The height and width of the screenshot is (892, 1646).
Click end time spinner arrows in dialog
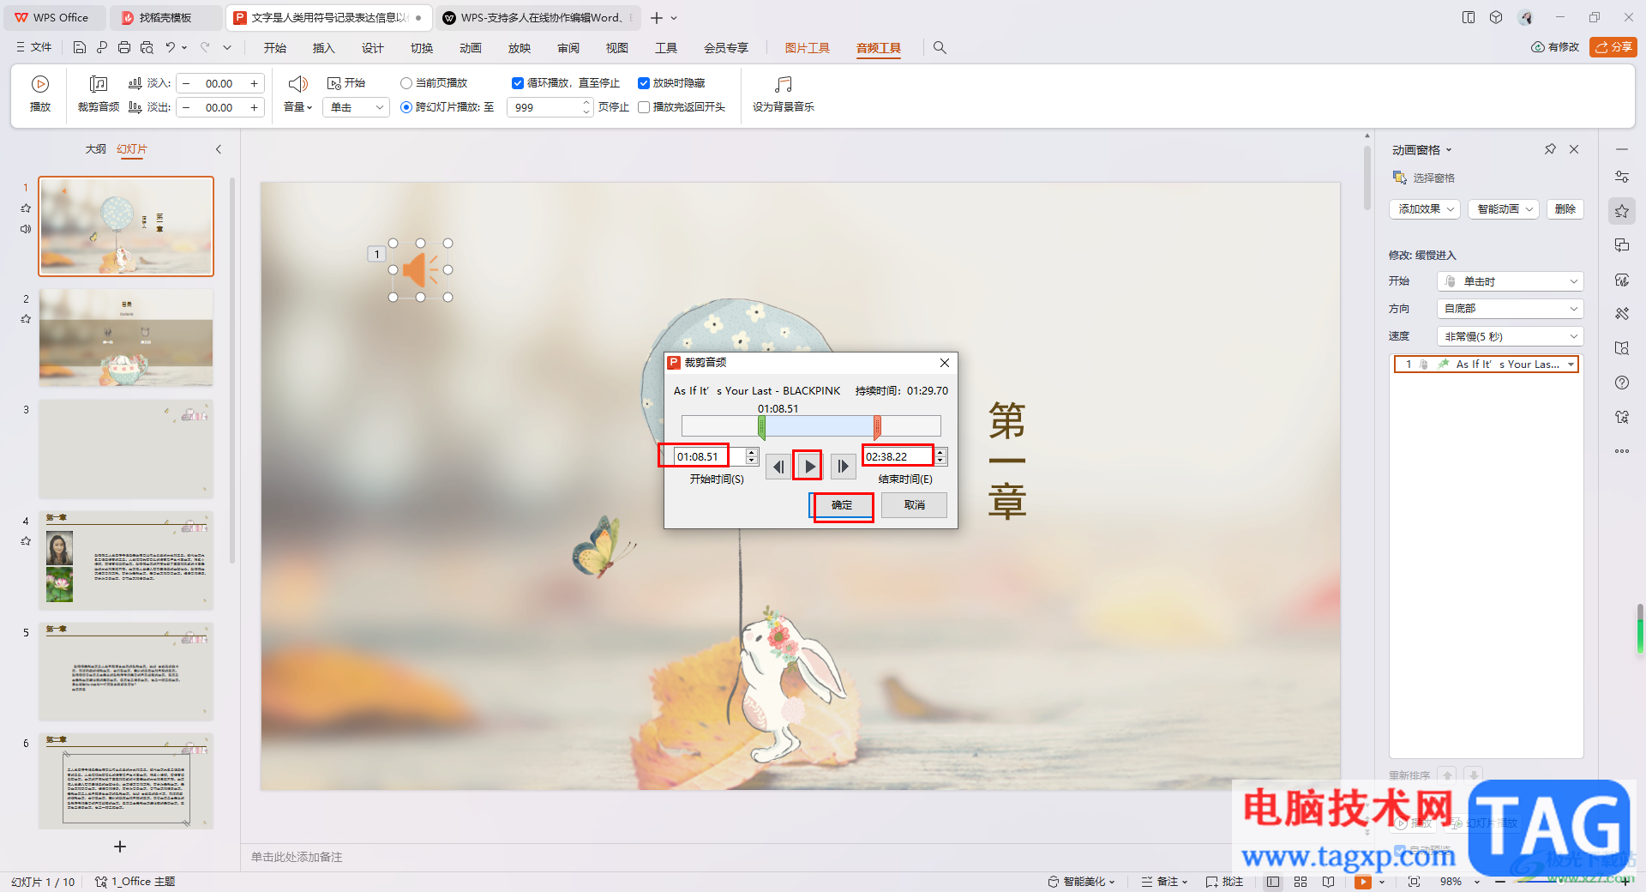pos(940,456)
